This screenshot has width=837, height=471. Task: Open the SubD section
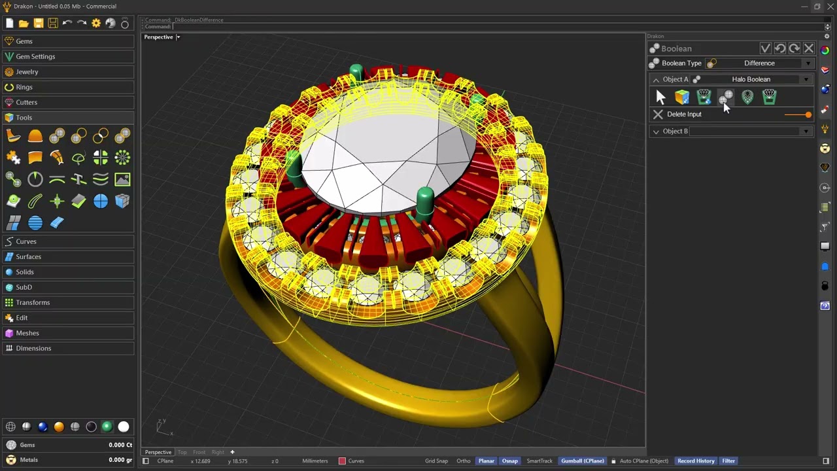point(68,287)
